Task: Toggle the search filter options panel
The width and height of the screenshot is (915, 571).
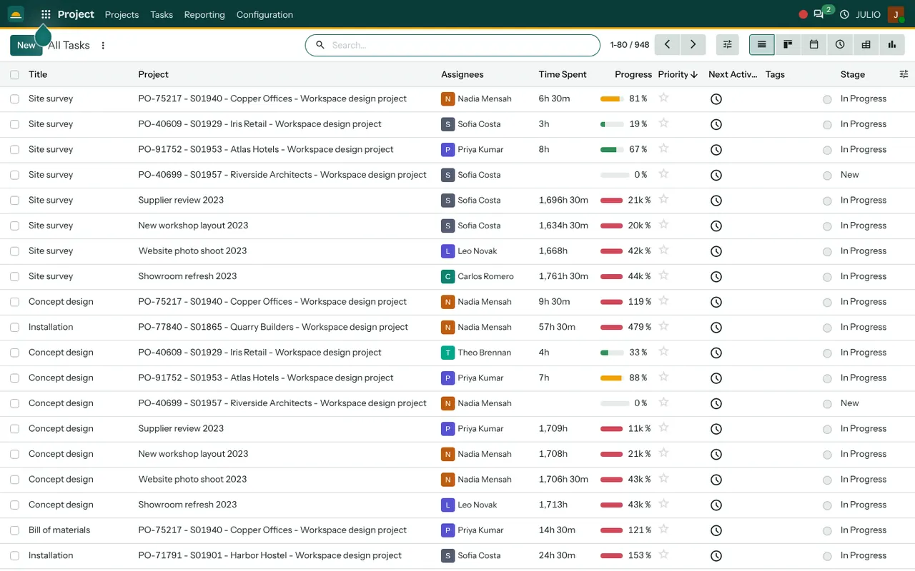Action: point(728,44)
